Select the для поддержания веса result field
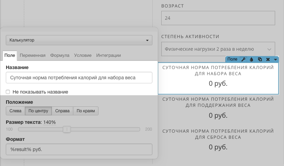The width and height of the screenshot is (284, 166). [218, 109]
